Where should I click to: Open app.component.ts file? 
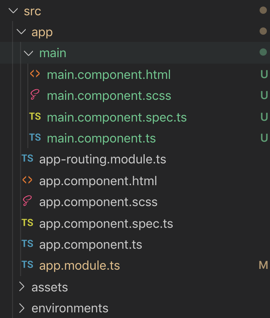tap(90, 244)
